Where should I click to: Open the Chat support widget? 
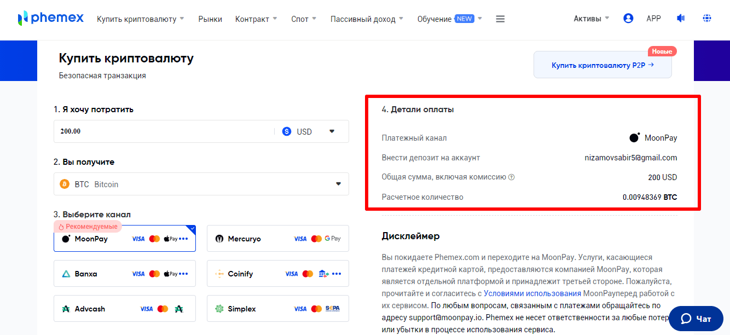click(696, 319)
